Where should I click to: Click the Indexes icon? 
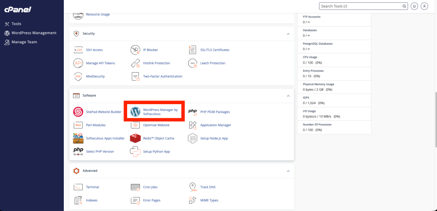(78, 201)
